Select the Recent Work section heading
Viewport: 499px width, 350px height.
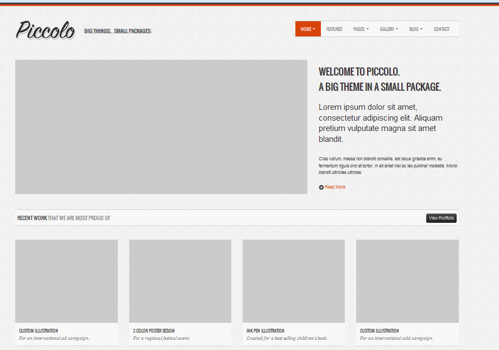click(x=64, y=218)
